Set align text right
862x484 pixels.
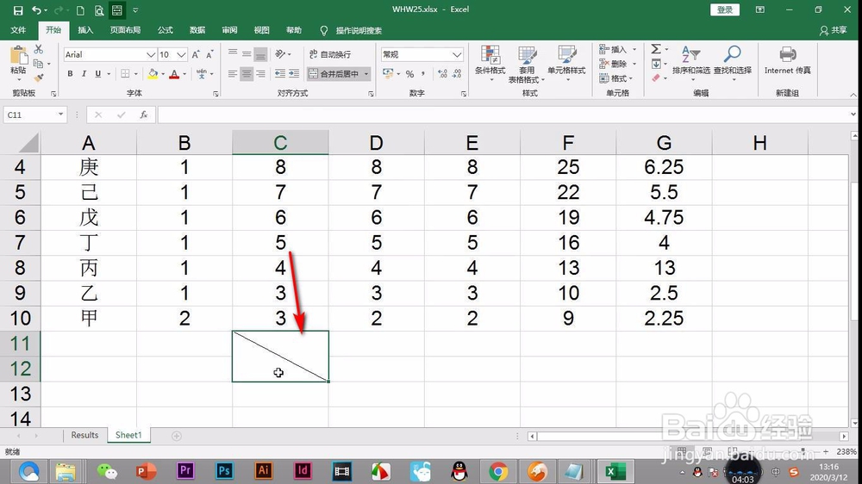pyautogui.click(x=260, y=73)
